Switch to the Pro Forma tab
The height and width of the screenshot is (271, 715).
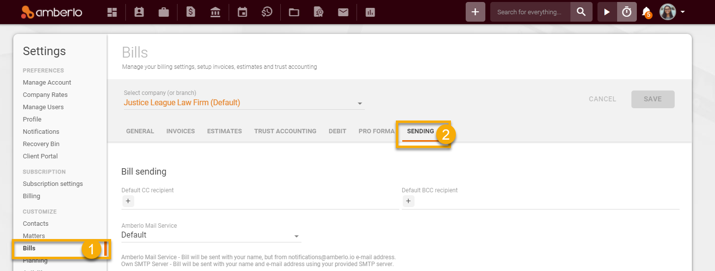(377, 131)
